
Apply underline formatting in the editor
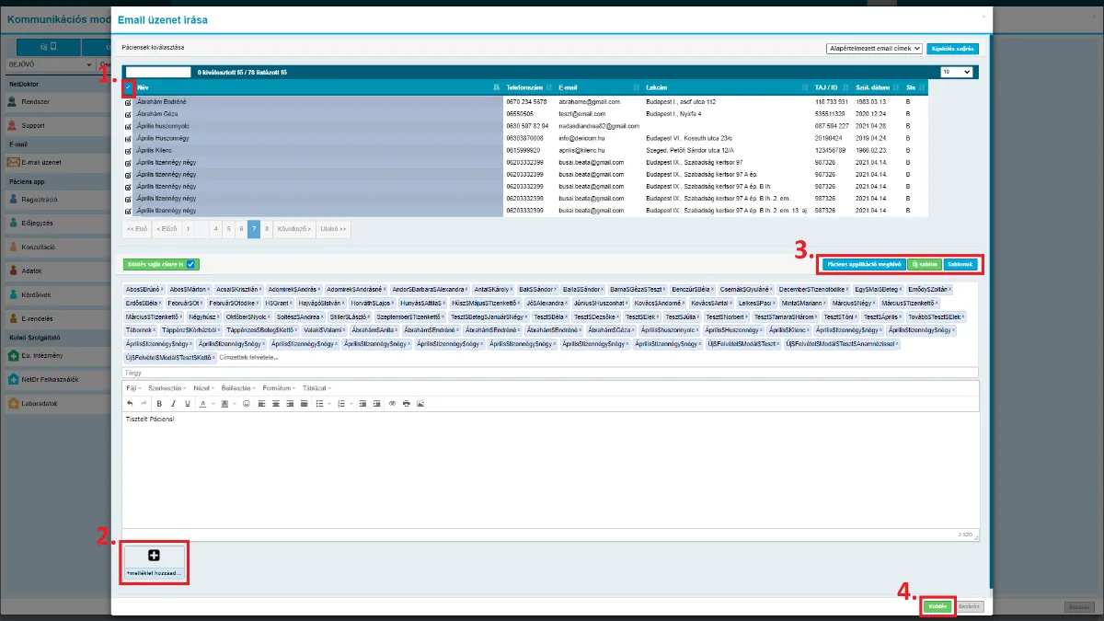pos(188,403)
